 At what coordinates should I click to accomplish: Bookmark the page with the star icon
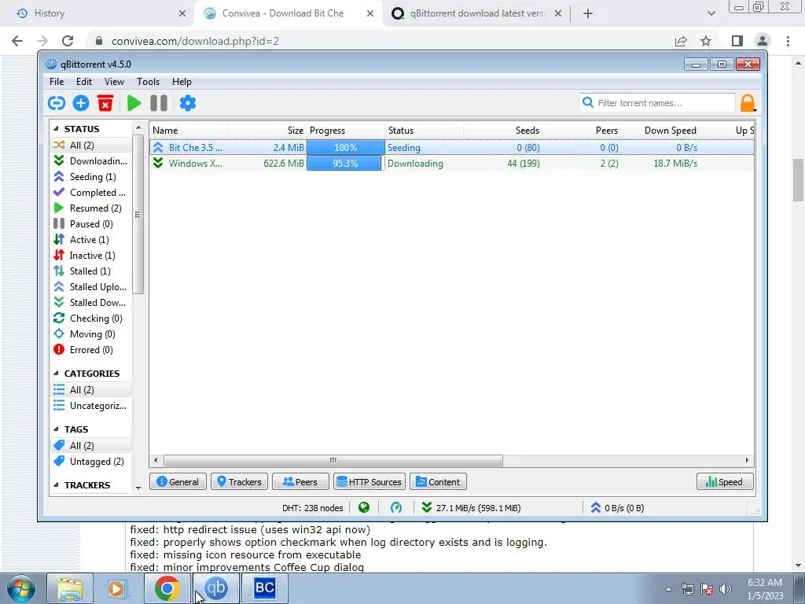coord(706,41)
